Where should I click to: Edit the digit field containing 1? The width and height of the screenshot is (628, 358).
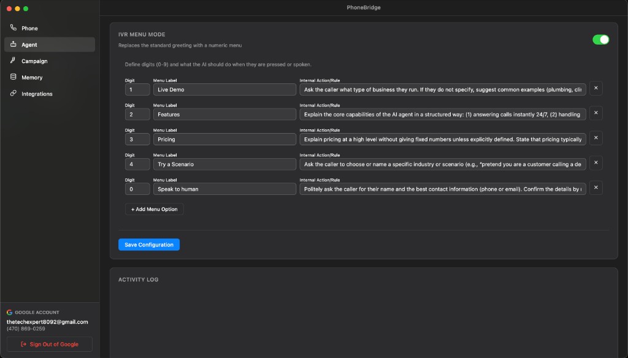(x=137, y=89)
